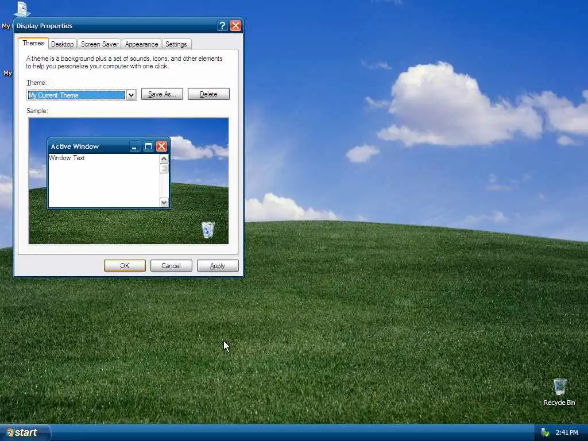Viewport: 588px width, 441px height.
Task: Click the Recycle Bin in the sample preview
Action: coord(208,230)
